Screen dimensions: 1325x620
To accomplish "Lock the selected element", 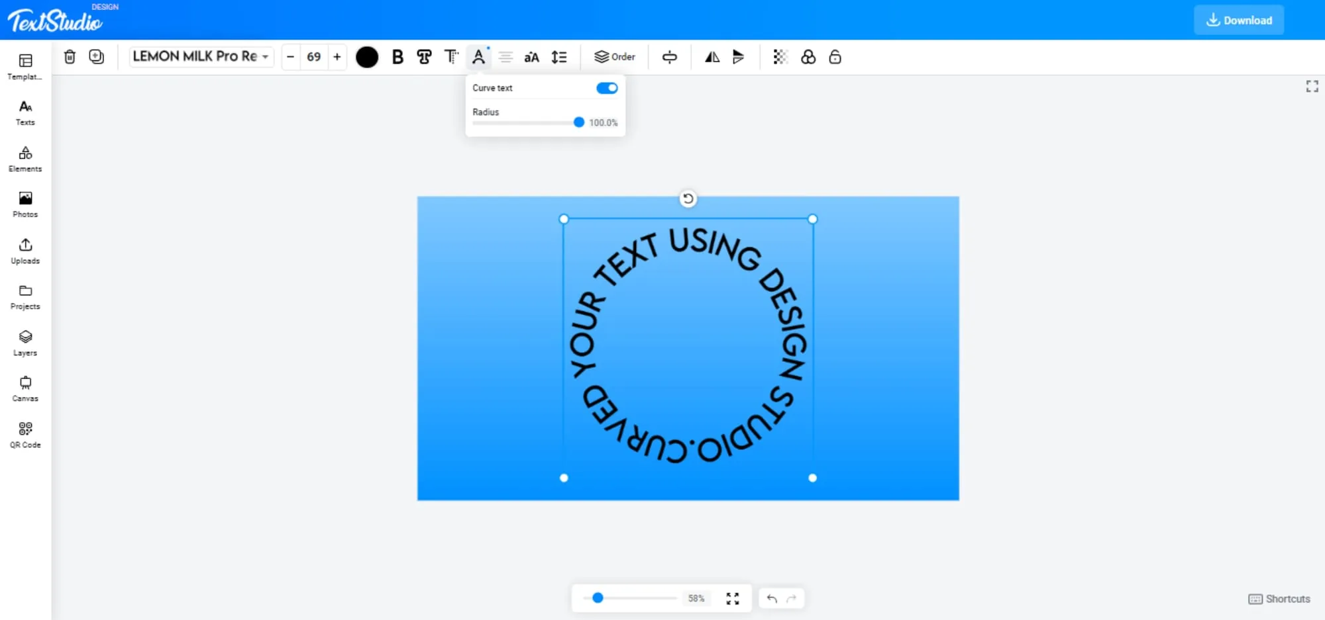I will coord(835,57).
